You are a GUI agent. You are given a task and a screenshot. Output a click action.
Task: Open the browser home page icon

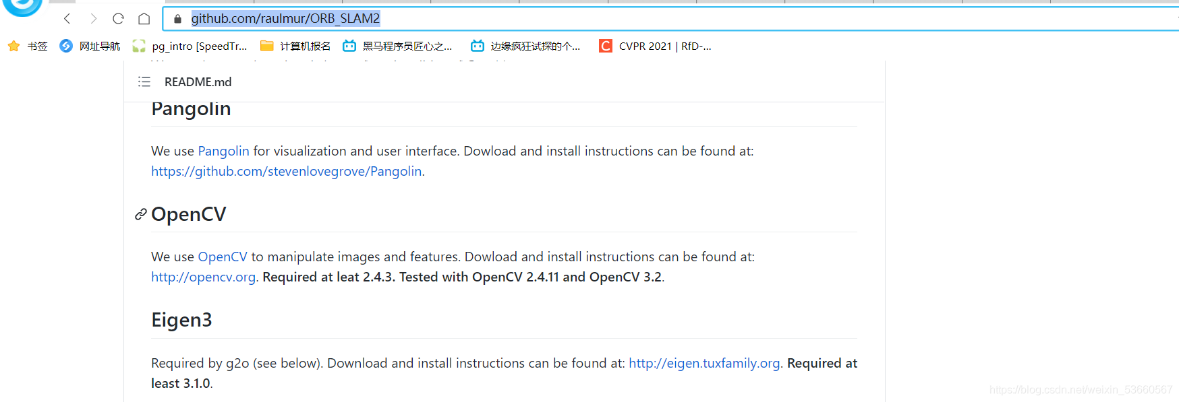click(x=144, y=18)
